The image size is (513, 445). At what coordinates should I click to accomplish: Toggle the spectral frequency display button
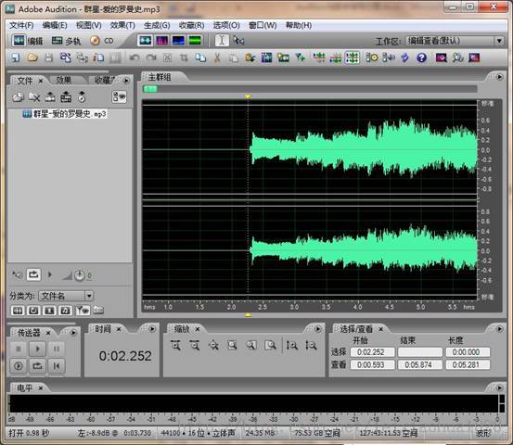tap(161, 40)
